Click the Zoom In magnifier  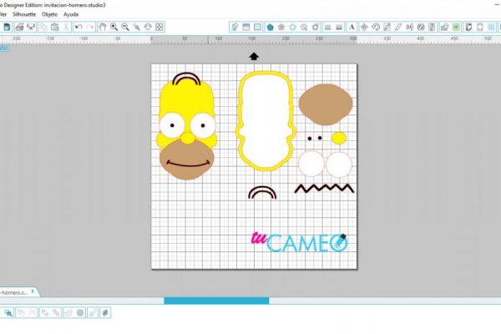point(114,28)
